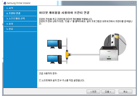Click the upper computer illustration
The width and height of the screenshot is (139, 98).
pos(54,44)
